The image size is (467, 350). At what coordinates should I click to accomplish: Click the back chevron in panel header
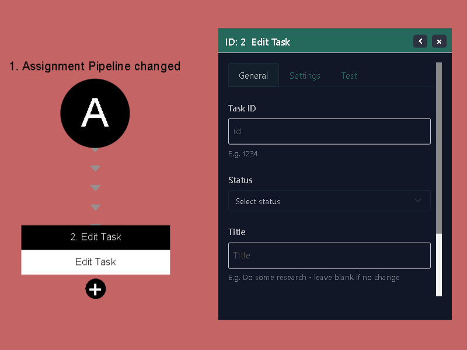[420, 41]
